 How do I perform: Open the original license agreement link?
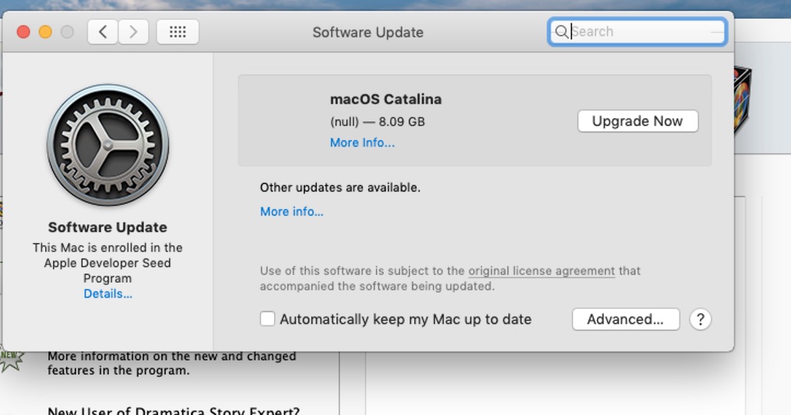541,271
